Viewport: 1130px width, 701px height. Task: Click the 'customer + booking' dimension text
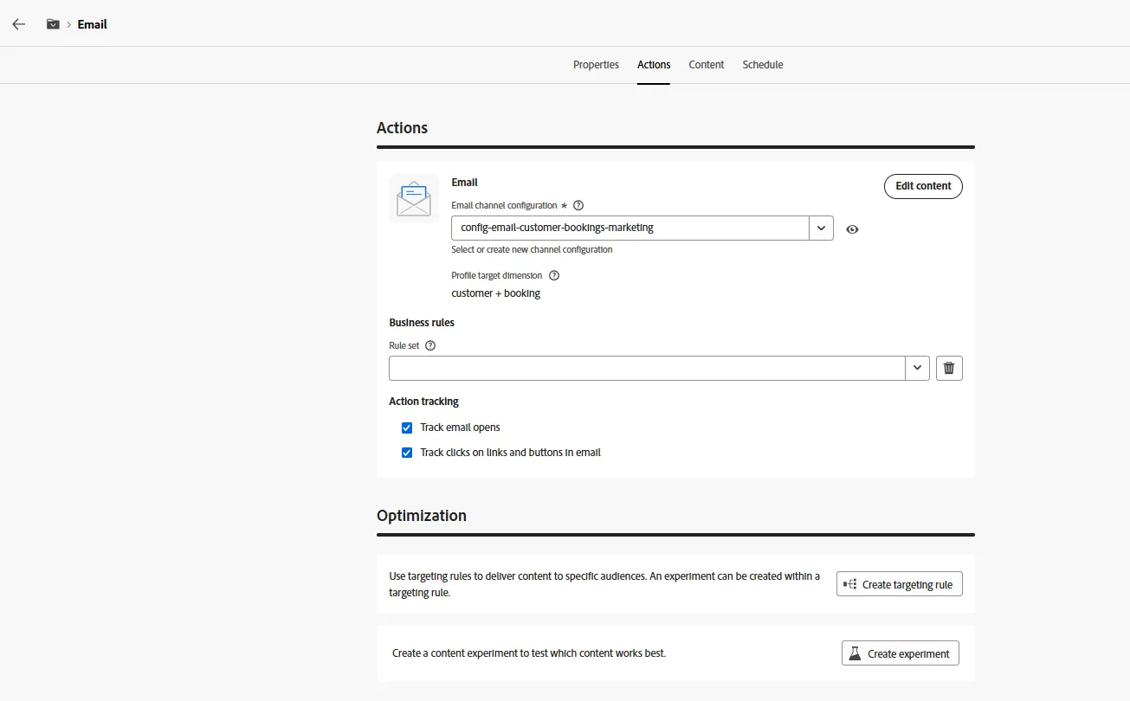coord(496,293)
